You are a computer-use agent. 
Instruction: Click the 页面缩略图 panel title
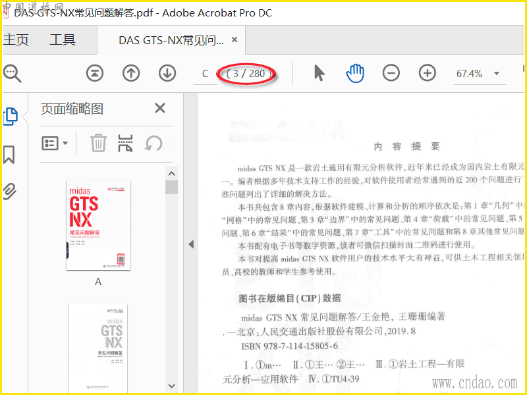[x=72, y=109]
